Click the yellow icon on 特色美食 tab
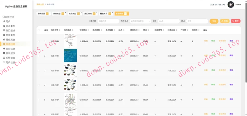 click(x=110, y=14)
